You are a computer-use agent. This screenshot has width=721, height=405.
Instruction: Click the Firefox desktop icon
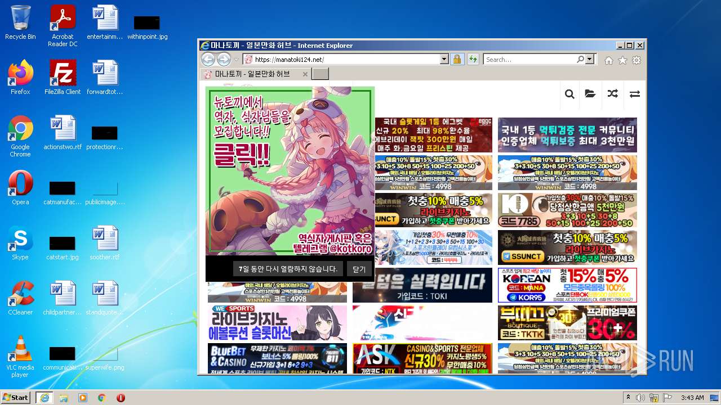20,77
